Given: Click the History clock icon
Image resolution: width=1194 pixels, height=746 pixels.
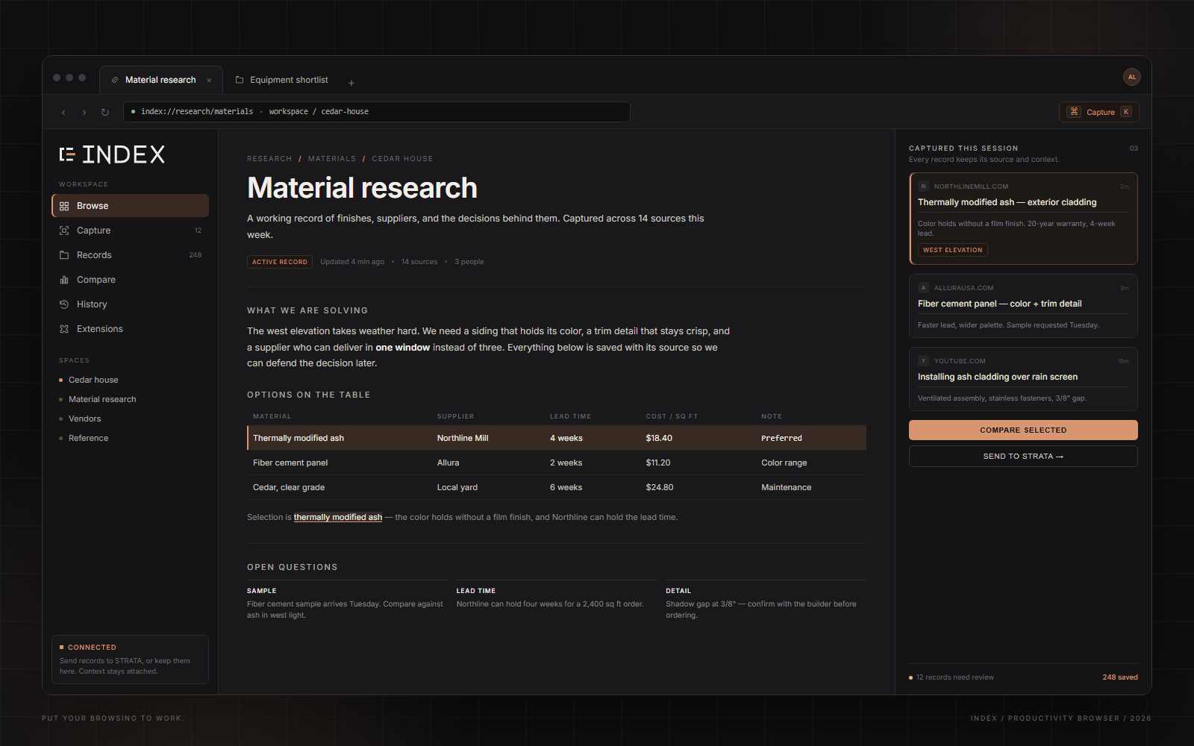Looking at the screenshot, I should point(64,304).
